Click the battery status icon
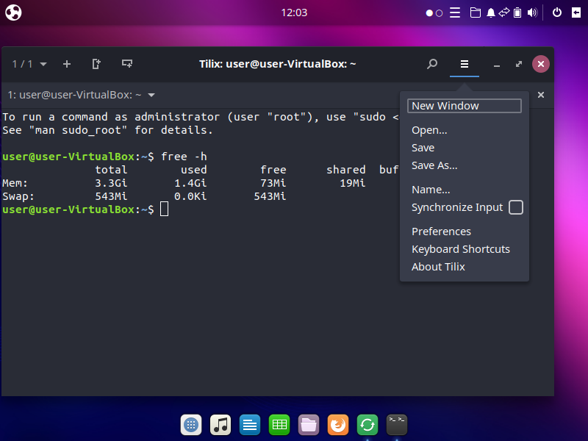 (x=517, y=12)
